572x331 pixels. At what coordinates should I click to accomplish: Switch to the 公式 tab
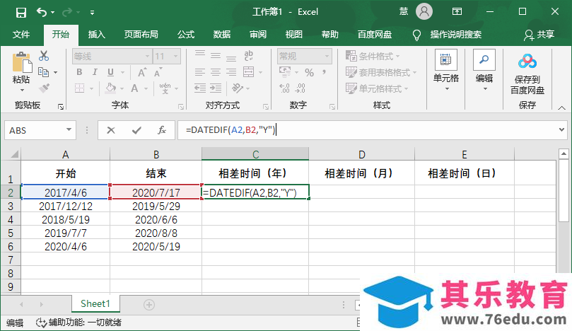(186, 35)
